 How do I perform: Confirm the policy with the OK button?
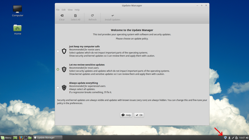coord(139,115)
